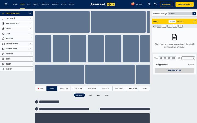Open the search magnifier icon
This screenshot has width=197, height=123.
[x=149, y=4]
